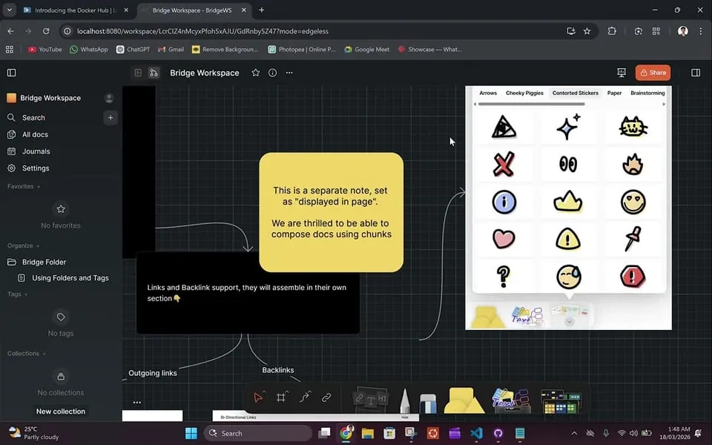Collapse the Organize section

tap(23, 245)
